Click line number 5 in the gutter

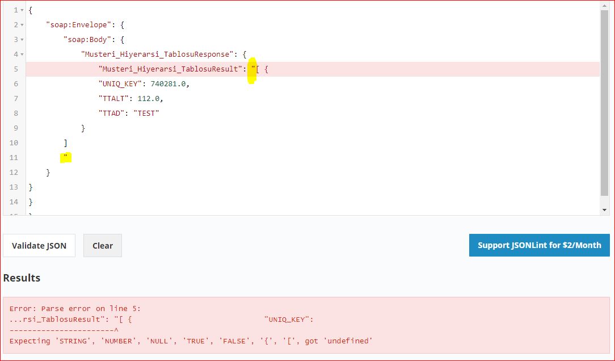click(x=16, y=69)
